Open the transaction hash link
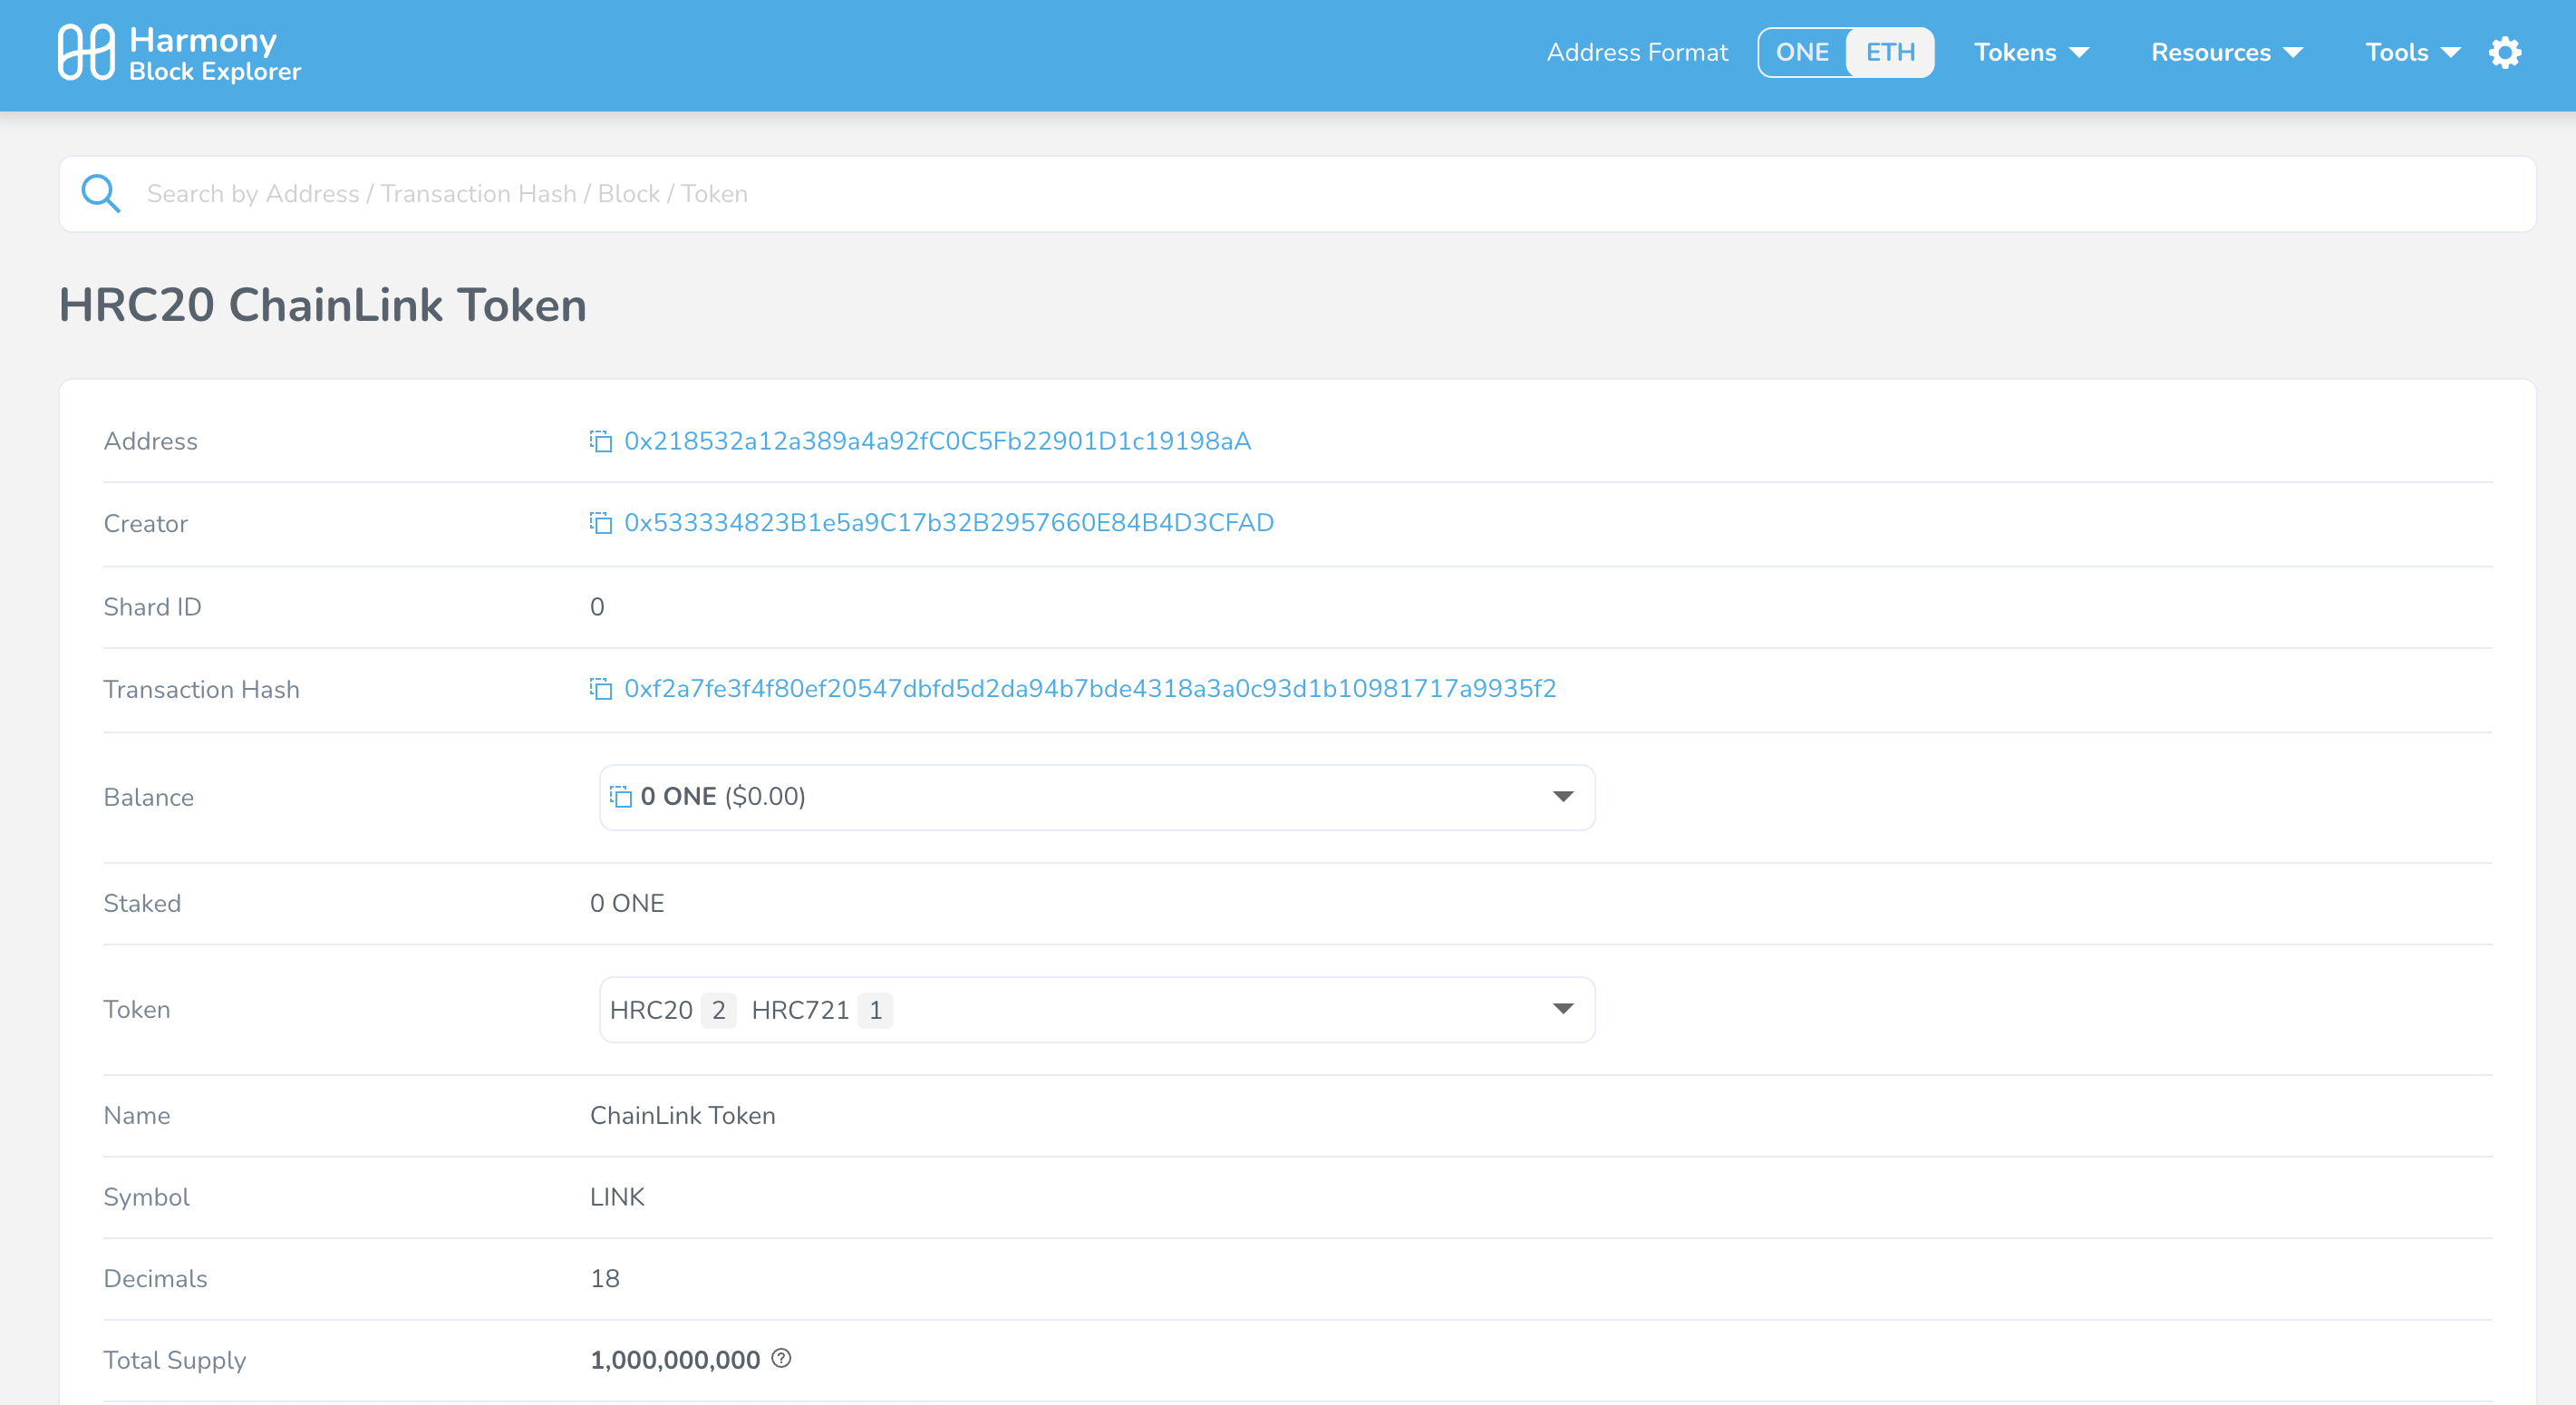2576x1405 pixels. pyautogui.click(x=1090, y=689)
